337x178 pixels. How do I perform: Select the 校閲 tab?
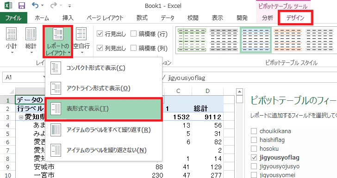point(193,18)
